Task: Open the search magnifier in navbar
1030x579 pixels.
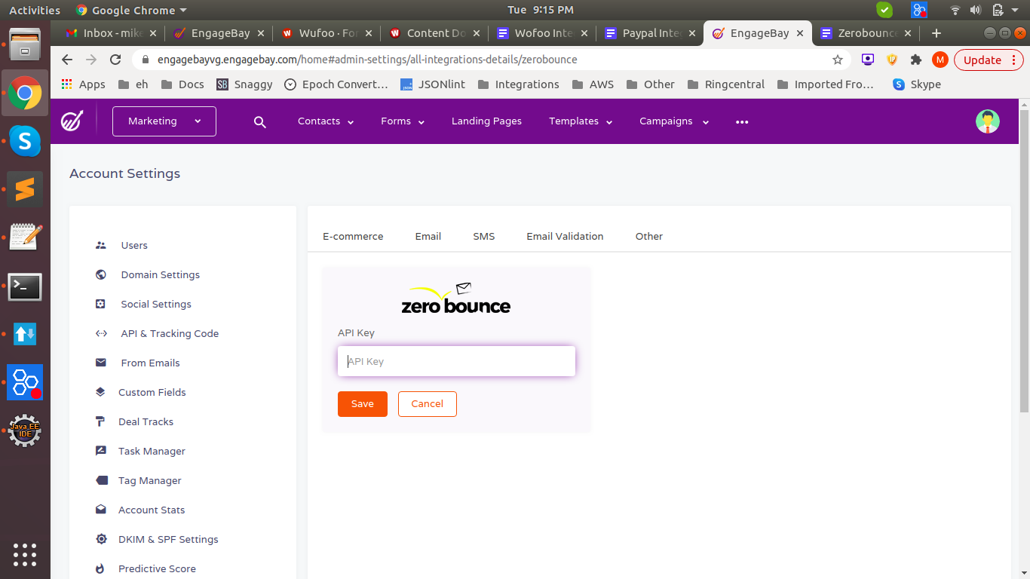Action: tap(260, 121)
